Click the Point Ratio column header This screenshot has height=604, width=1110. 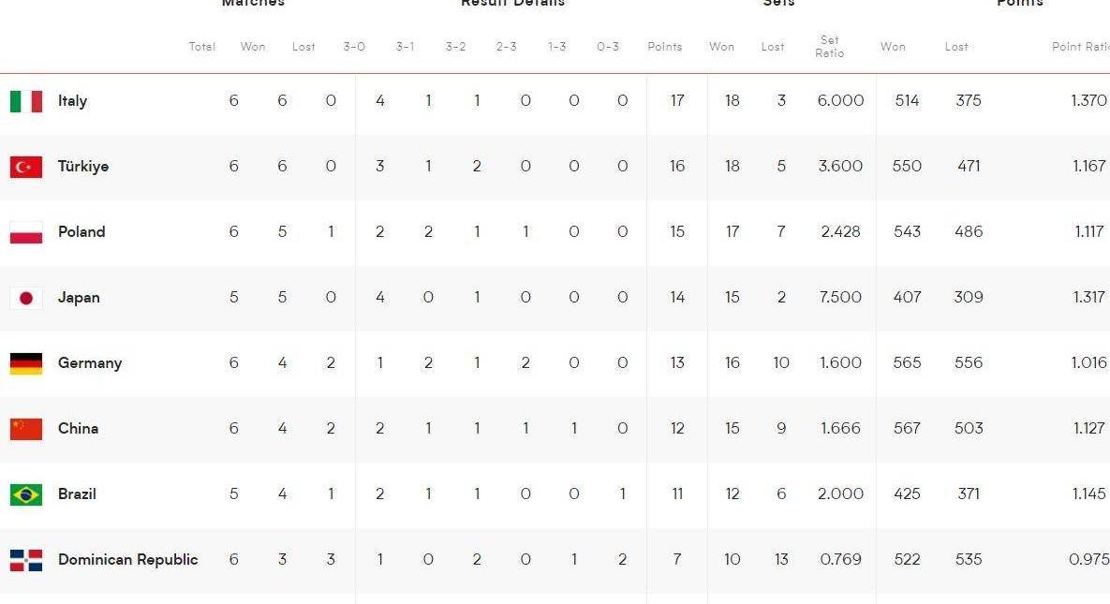click(1081, 47)
